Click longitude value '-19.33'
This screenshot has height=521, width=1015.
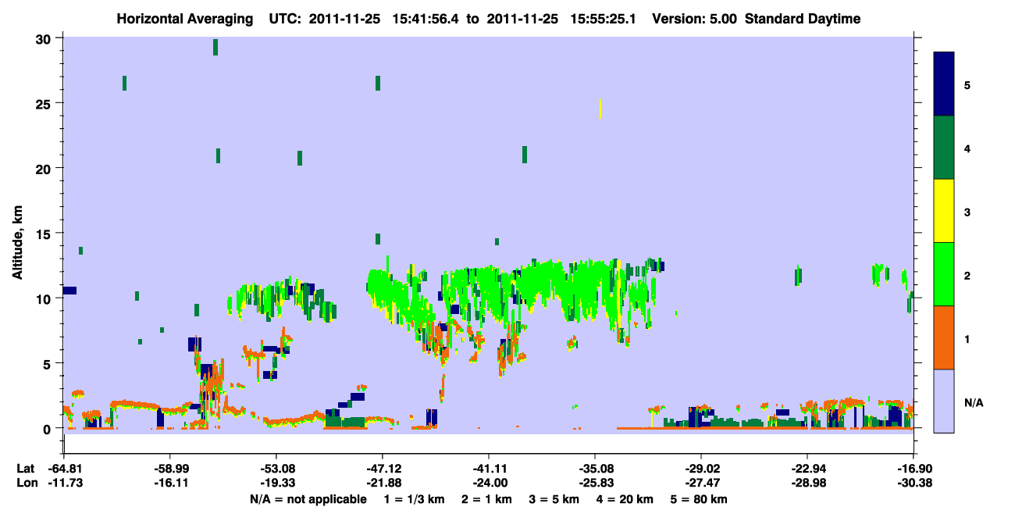pyautogui.click(x=276, y=483)
